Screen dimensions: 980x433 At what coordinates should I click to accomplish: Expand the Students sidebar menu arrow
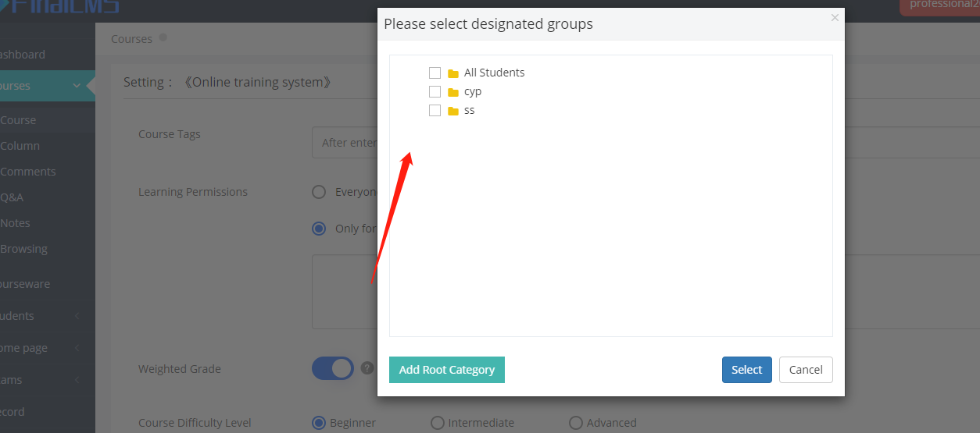(x=77, y=316)
